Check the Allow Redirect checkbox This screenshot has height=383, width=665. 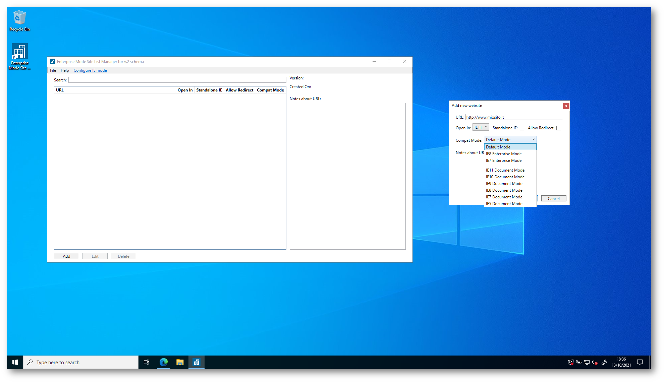click(559, 128)
